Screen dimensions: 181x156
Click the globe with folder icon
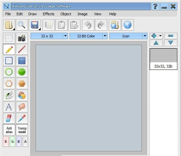(x=115, y=25)
